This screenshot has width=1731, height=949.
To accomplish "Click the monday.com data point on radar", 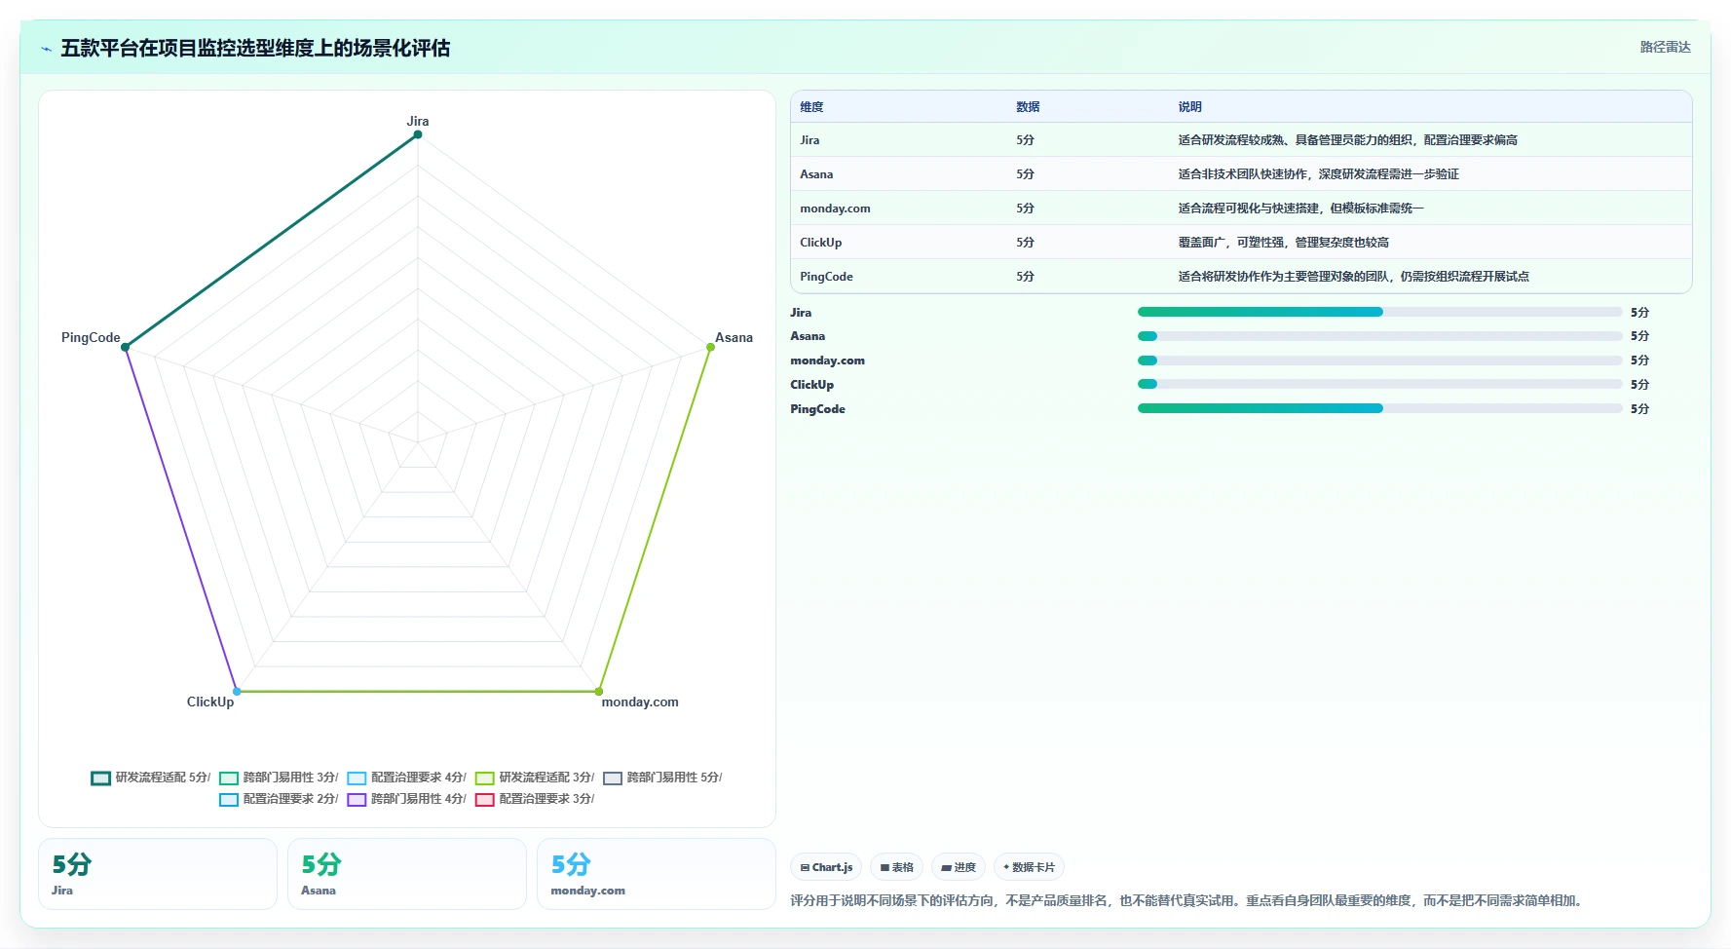I will coord(599,692).
